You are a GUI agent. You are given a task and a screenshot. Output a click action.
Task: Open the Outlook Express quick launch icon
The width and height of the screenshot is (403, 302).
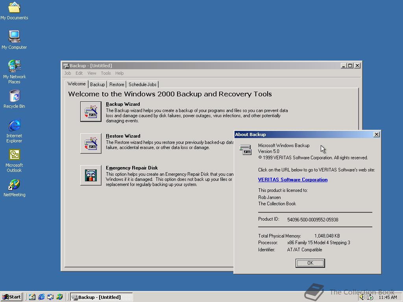pos(50,297)
